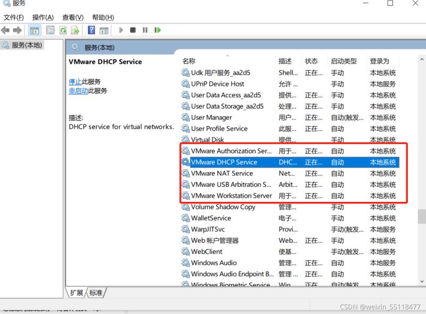Click the Refresh toolbar icon
This screenshot has height=314, width=426.
pyautogui.click(x=63, y=30)
